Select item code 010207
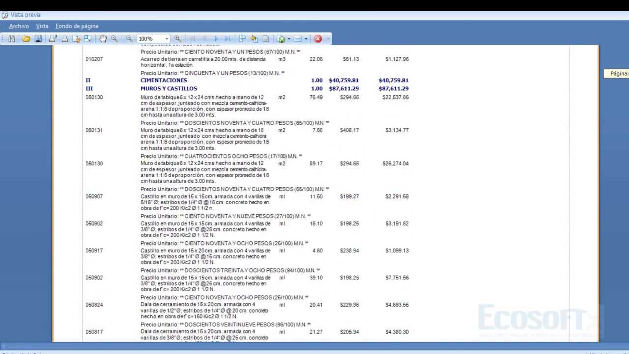 94,59
